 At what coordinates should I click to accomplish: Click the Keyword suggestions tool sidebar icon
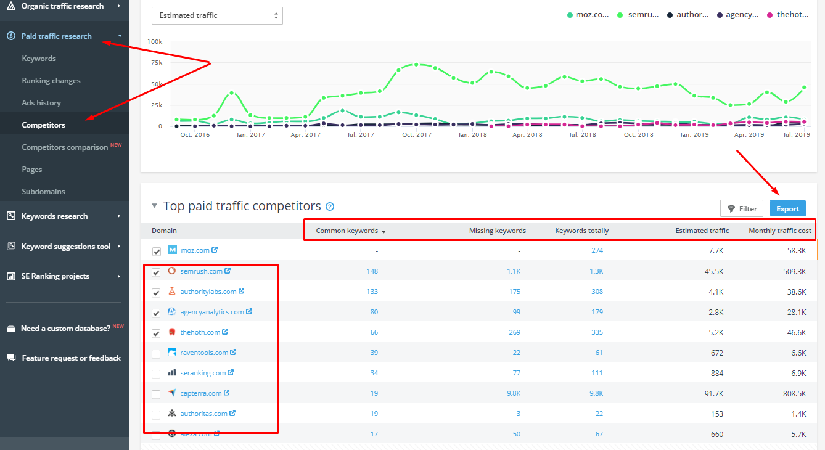click(x=11, y=246)
